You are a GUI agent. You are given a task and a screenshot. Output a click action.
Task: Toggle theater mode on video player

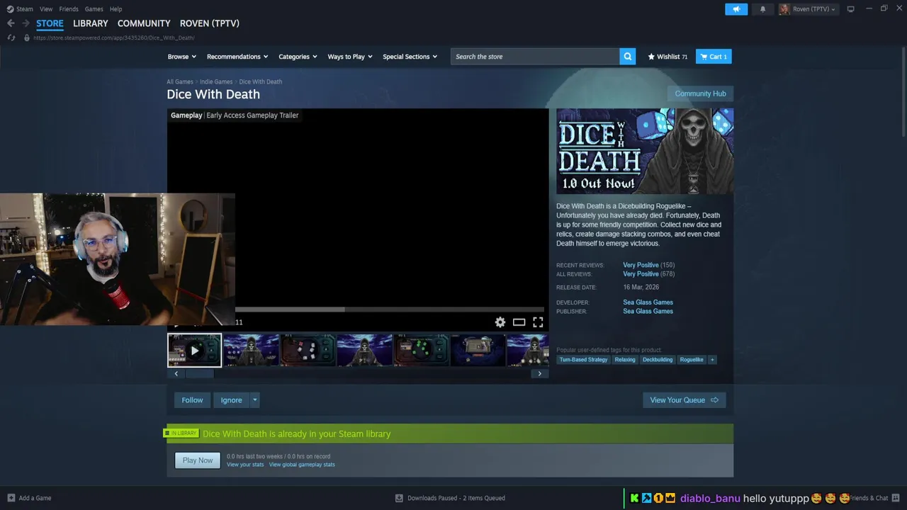[x=519, y=322]
